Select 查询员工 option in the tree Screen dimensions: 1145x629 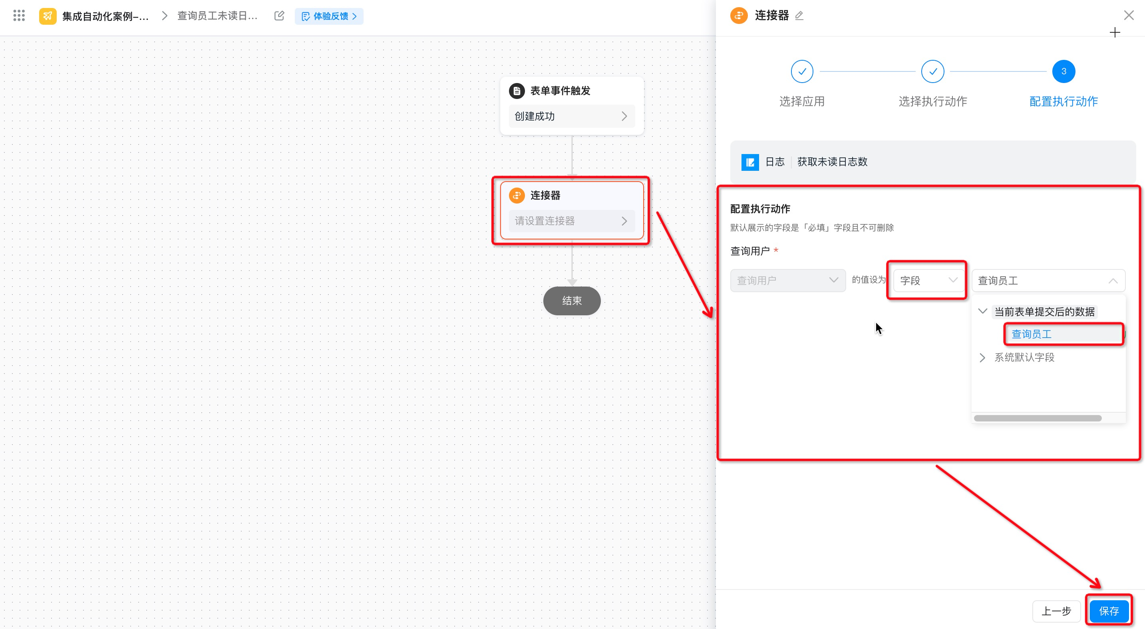[1032, 334]
